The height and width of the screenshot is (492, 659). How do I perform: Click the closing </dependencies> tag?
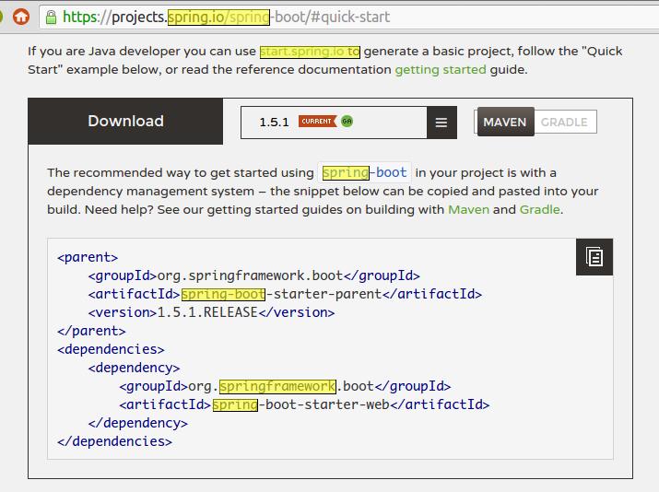click(114, 441)
